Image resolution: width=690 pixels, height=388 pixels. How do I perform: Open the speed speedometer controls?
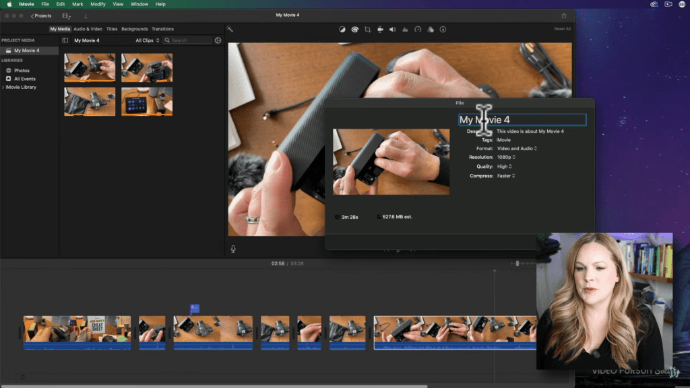418,30
